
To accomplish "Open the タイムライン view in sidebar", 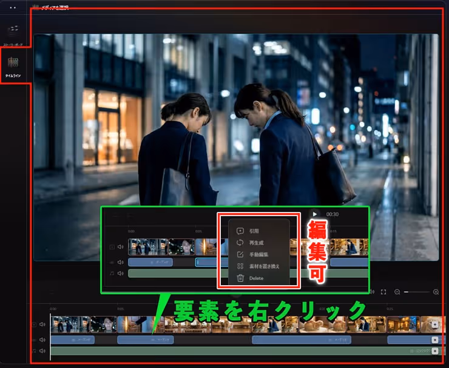I will pos(13,67).
